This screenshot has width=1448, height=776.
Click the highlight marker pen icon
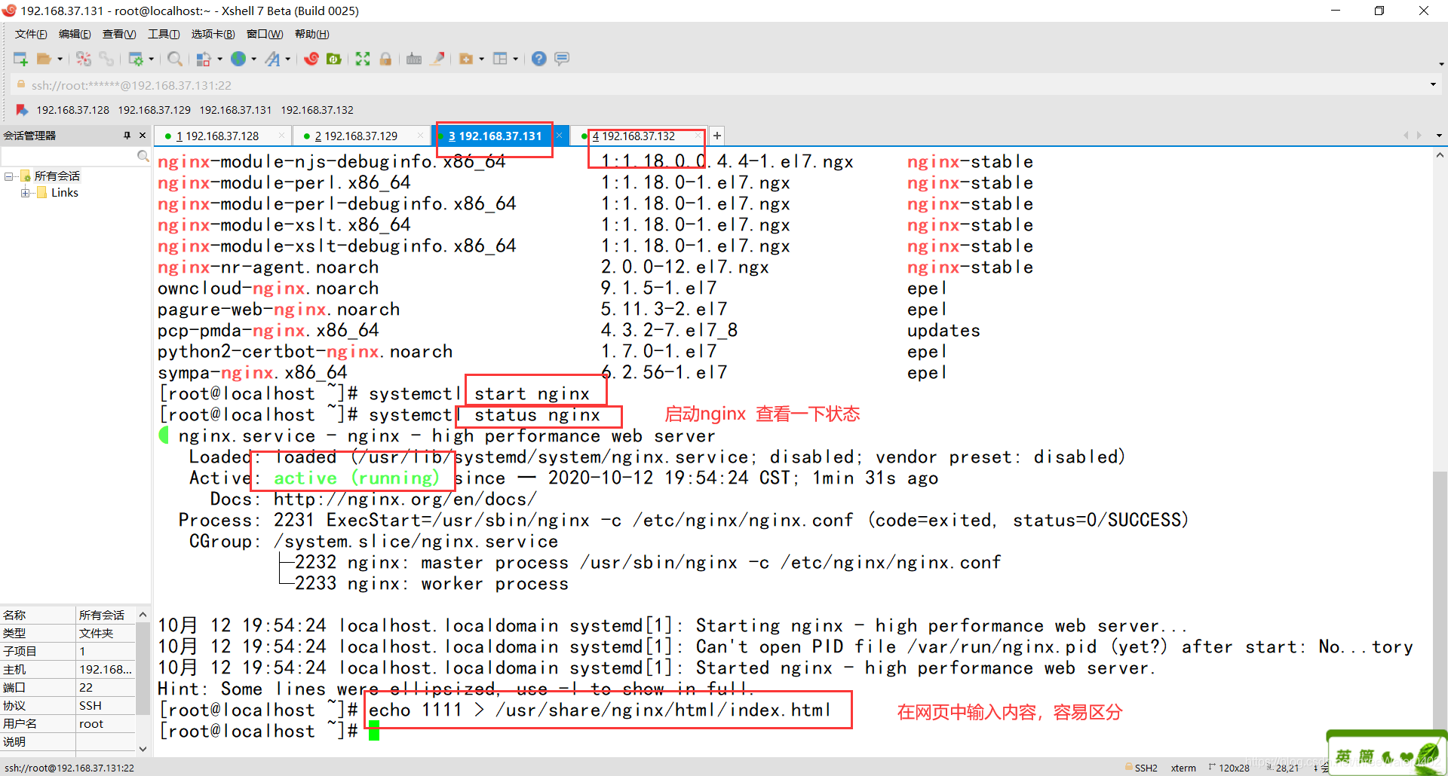coord(437,59)
